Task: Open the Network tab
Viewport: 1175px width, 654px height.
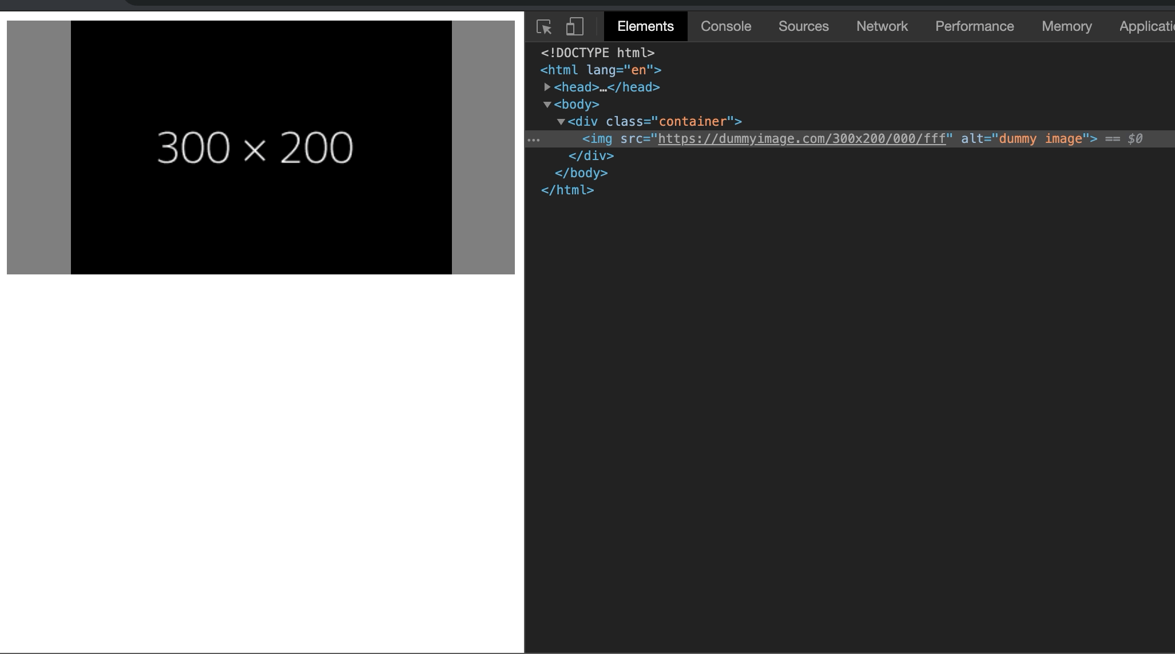Action: (882, 26)
